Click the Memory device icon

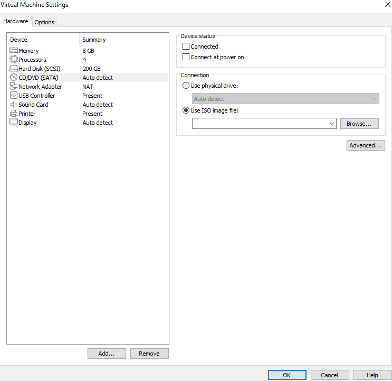pos(14,51)
